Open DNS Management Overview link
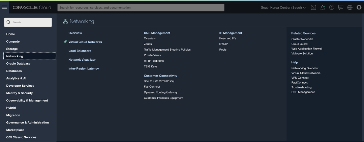 150,38
